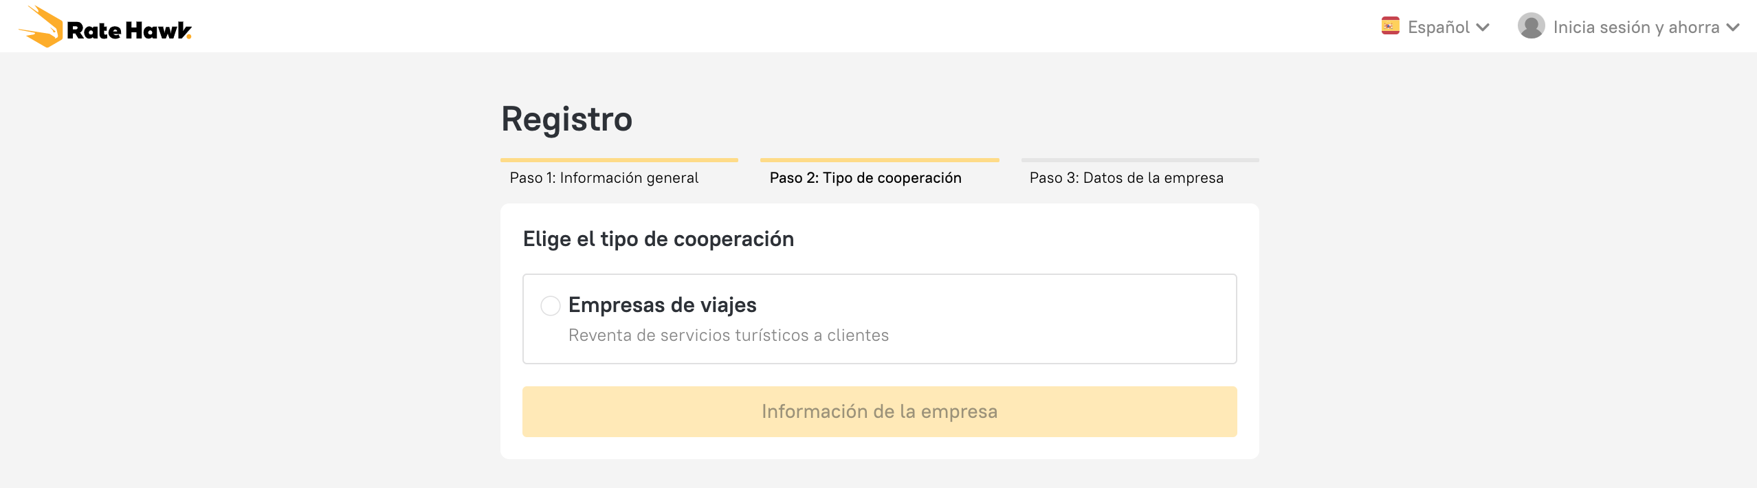Click the user avatar icon
This screenshot has width=1757, height=488.
pyautogui.click(x=1531, y=26)
